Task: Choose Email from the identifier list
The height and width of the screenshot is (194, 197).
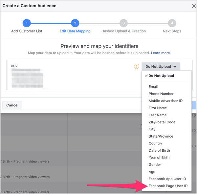Action: (153, 87)
